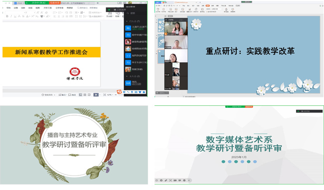The image size is (324, 190).
Task: Click the Bold formatting icon
Action: coord(7,16)
